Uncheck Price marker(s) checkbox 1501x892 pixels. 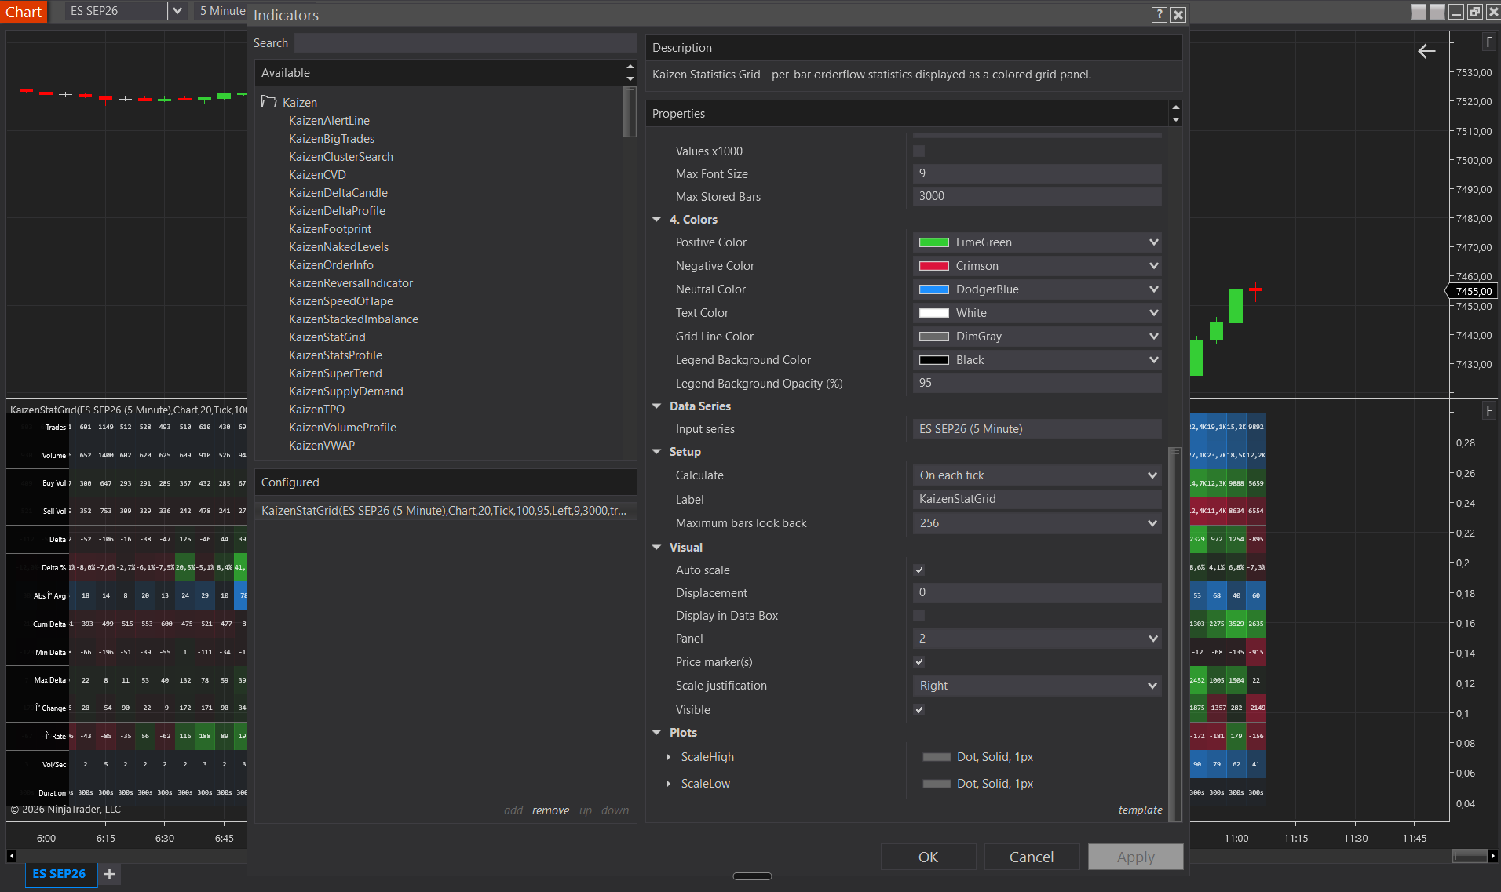tap(919, 662)
